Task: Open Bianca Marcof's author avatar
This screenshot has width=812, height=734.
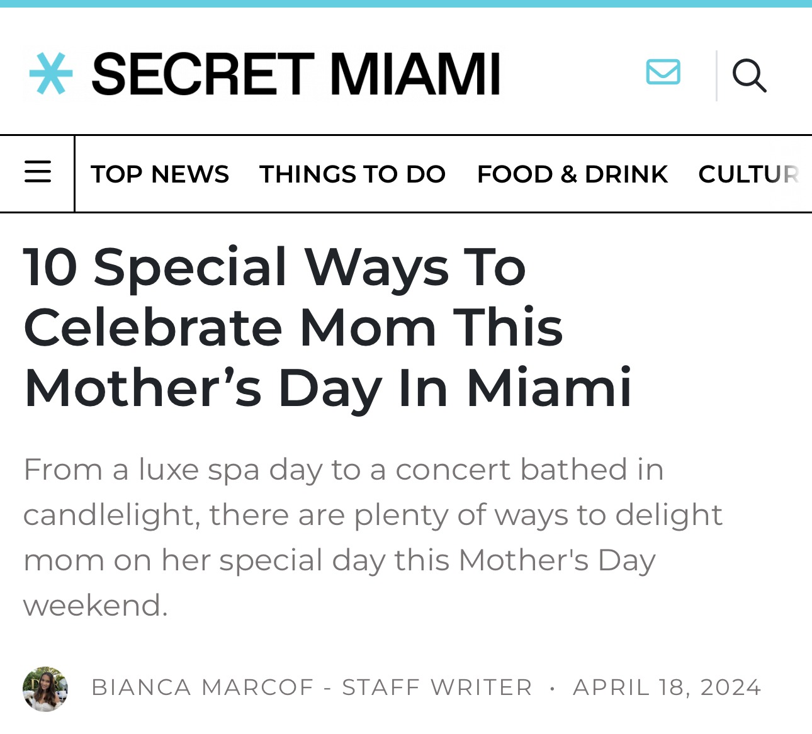Action: [45, 689]
